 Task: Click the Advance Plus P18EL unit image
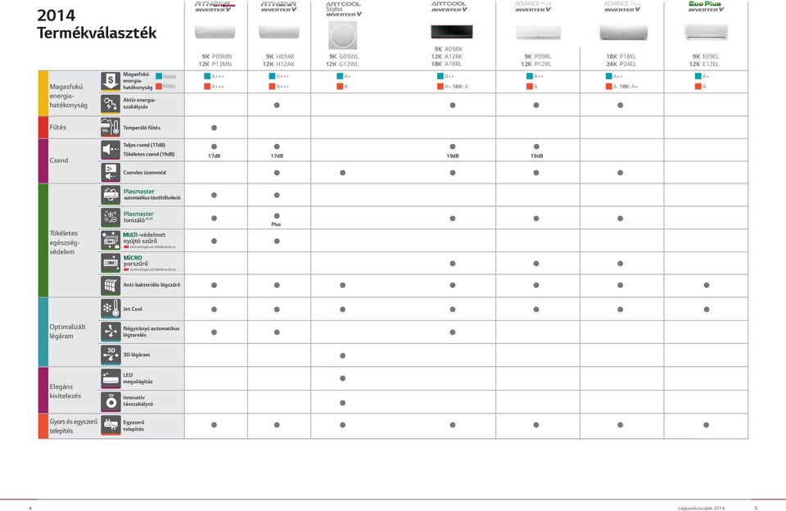[x=623, y=33]
